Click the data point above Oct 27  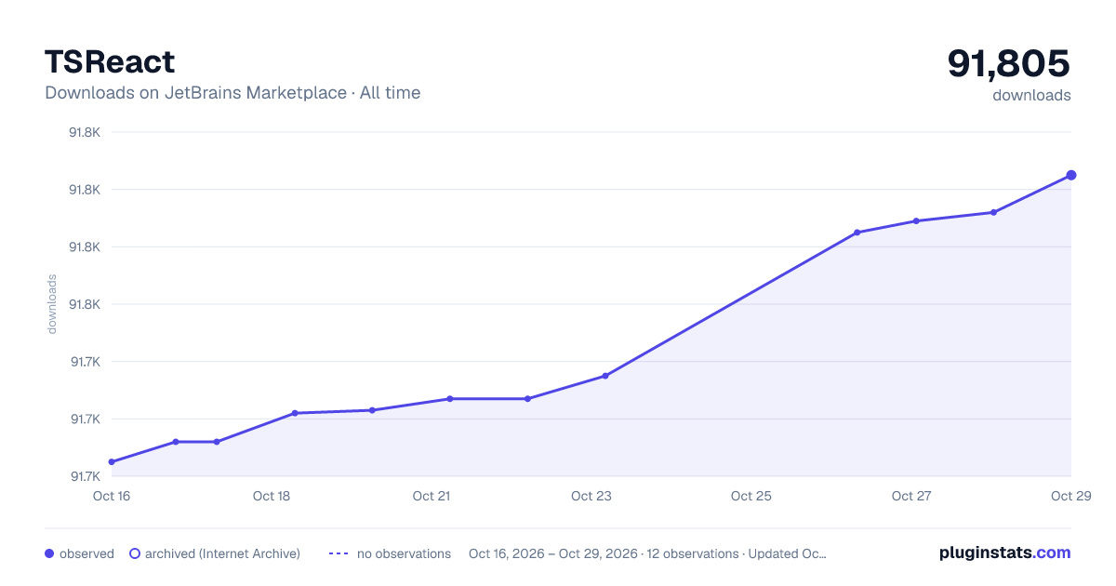916,220
